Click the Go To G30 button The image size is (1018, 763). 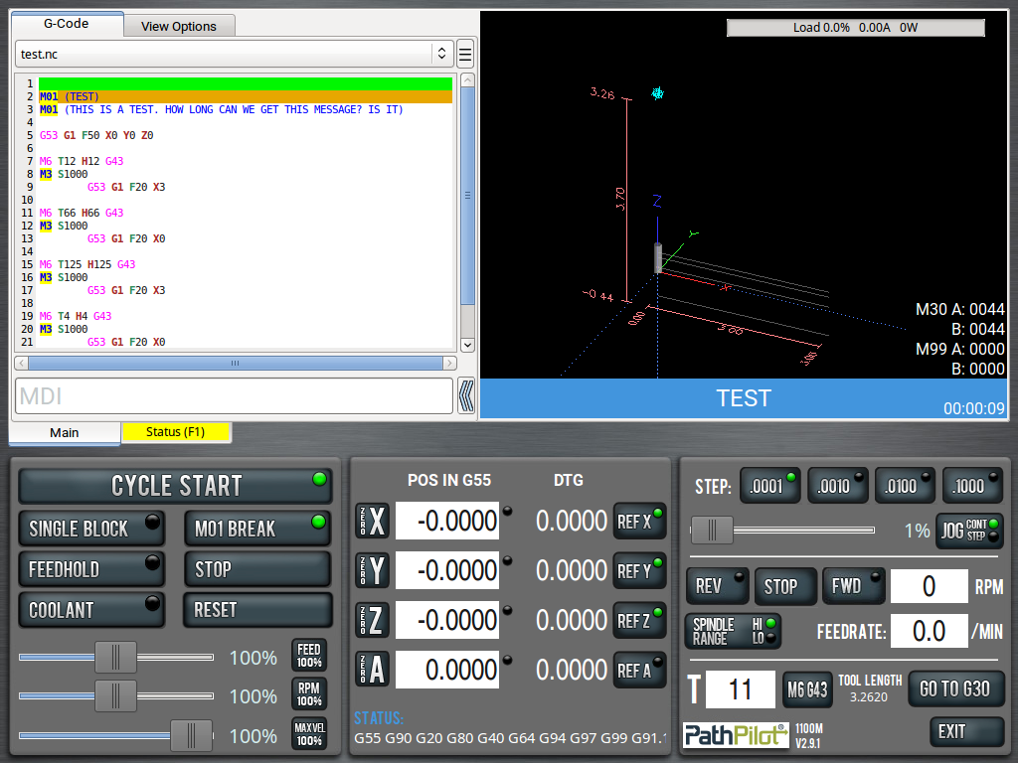coord(953,688)
